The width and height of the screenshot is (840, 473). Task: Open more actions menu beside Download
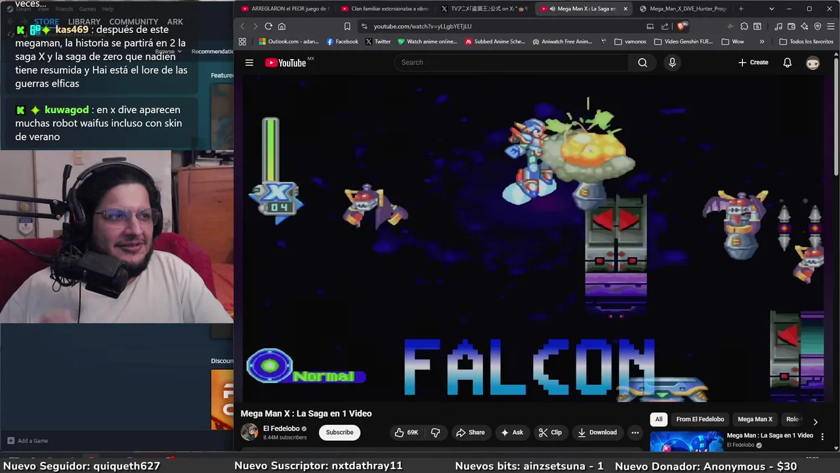[635, 432]
